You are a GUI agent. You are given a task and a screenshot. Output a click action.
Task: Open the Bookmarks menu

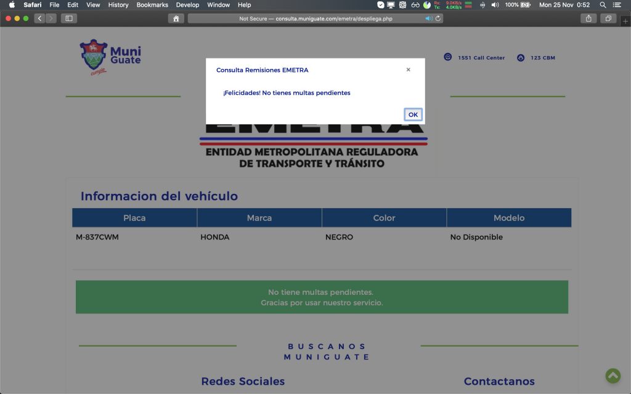152,5
